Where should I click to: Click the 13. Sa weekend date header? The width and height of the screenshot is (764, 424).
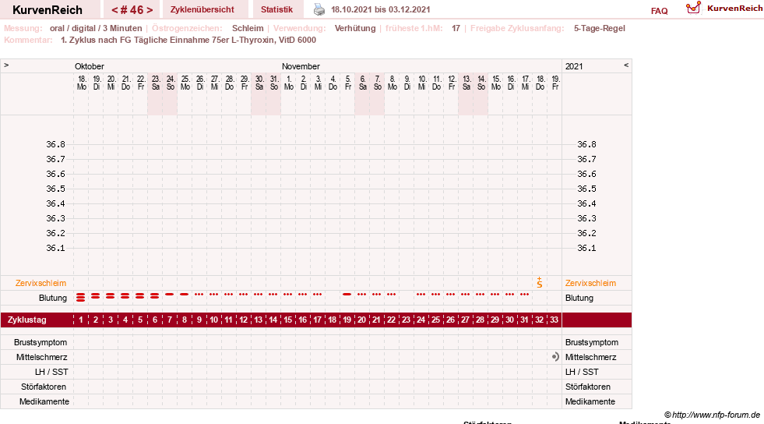[x=466, y=83]
